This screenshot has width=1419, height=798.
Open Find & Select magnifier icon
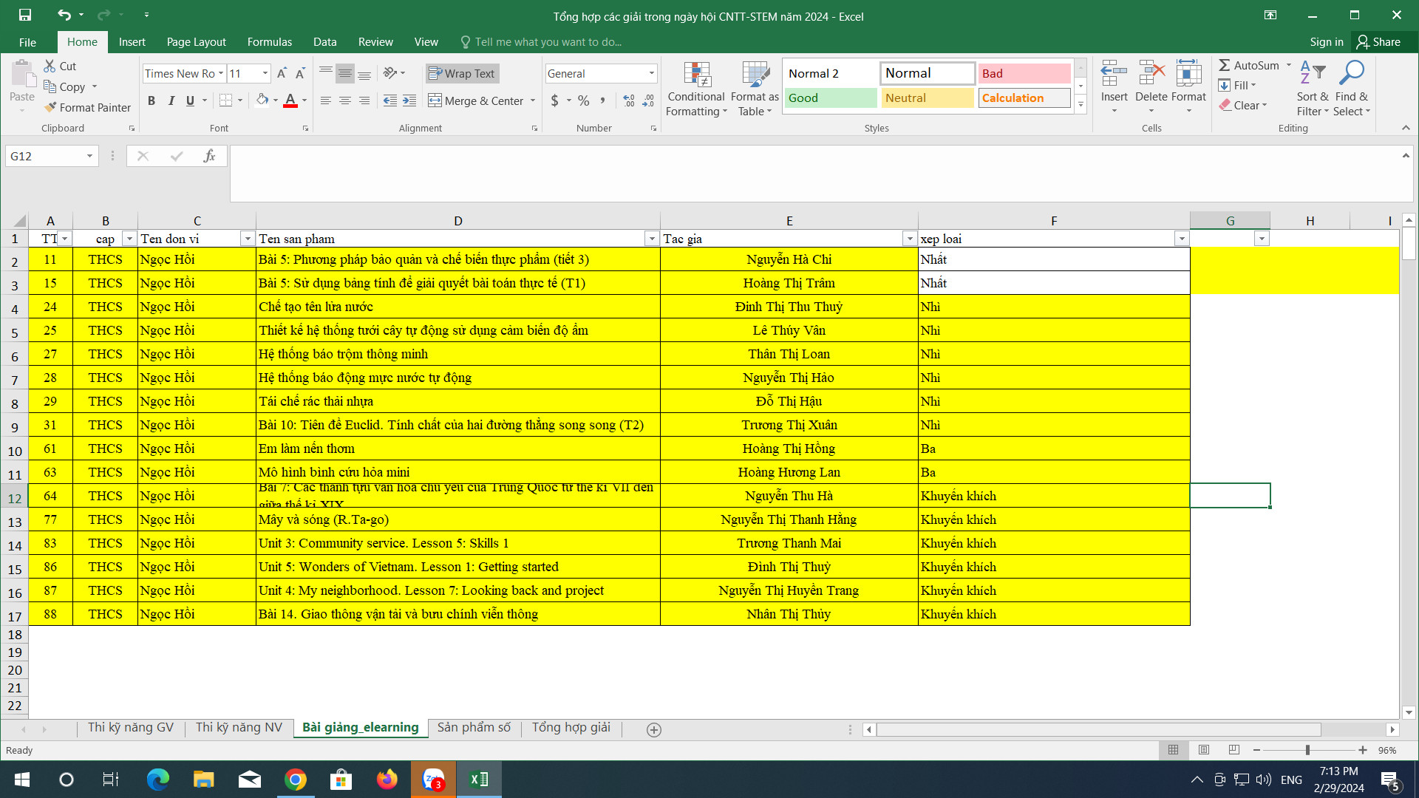[x=1352, y=73]
